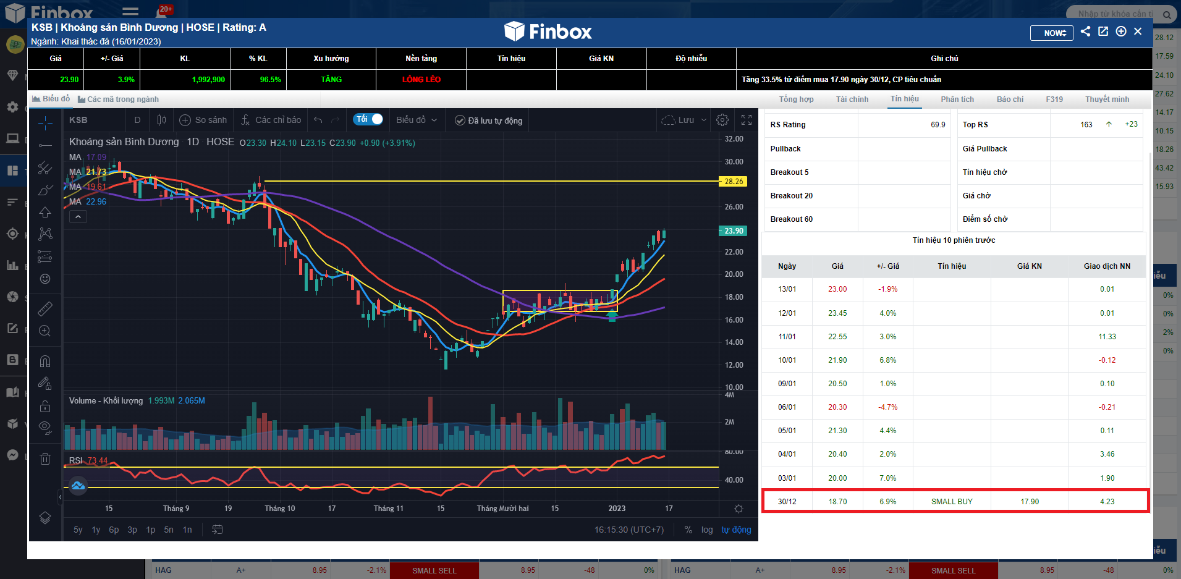Click the 16:15:30 (UTC+7) timezone label
Viewport: 1181px width, 579px height.
point(629,530)
